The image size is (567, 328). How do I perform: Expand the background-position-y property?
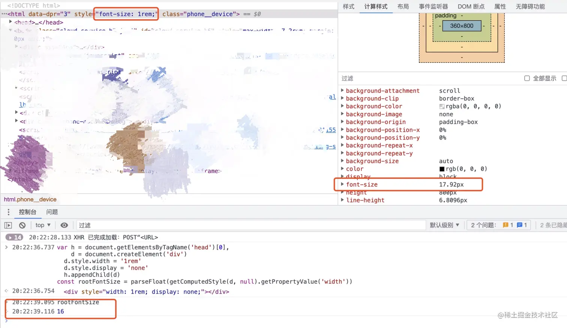342,138
